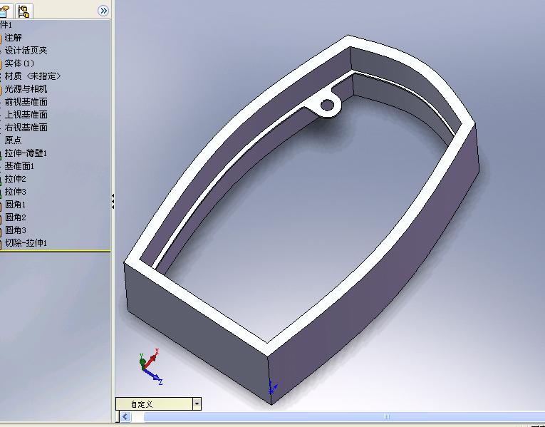The height and width of the screenshot is (427, 545).
Task: Click the panel splitter collapse arrows
Action: (113, 202)
